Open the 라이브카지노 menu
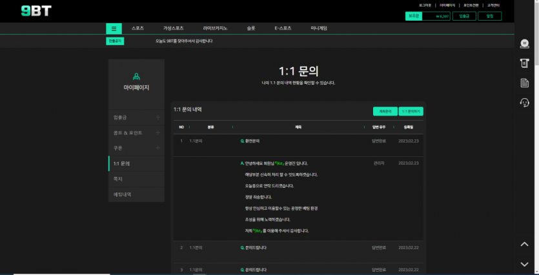This screenshot has height=275, width=539. [x=215, y=28]
